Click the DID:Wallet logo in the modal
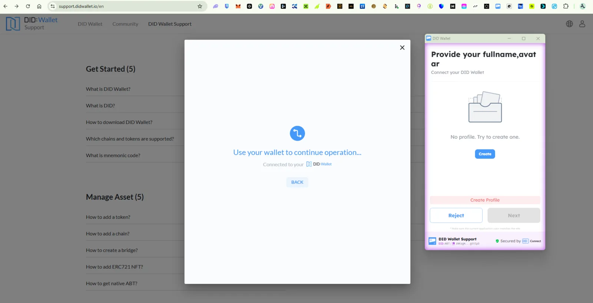The width and height of the screenshot is (593, 303). coord(319,164)
